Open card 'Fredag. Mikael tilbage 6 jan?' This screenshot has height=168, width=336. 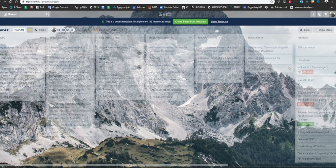tap(316, 132)
